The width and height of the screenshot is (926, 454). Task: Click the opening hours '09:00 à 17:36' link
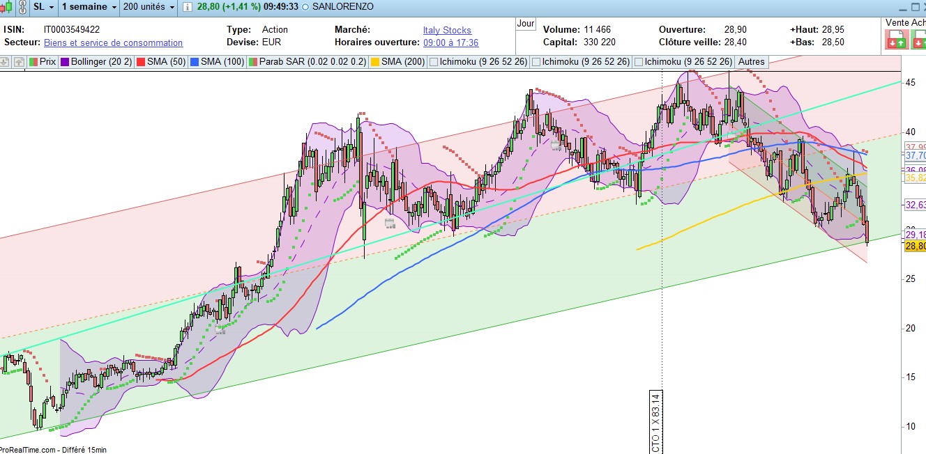pyautogui.click(x=450, y=42)
